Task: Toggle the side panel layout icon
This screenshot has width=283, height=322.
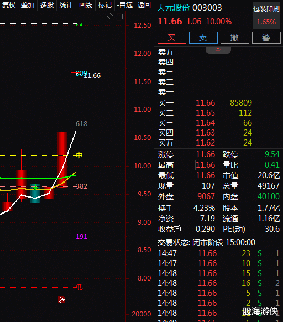Action: coord(120,17)
